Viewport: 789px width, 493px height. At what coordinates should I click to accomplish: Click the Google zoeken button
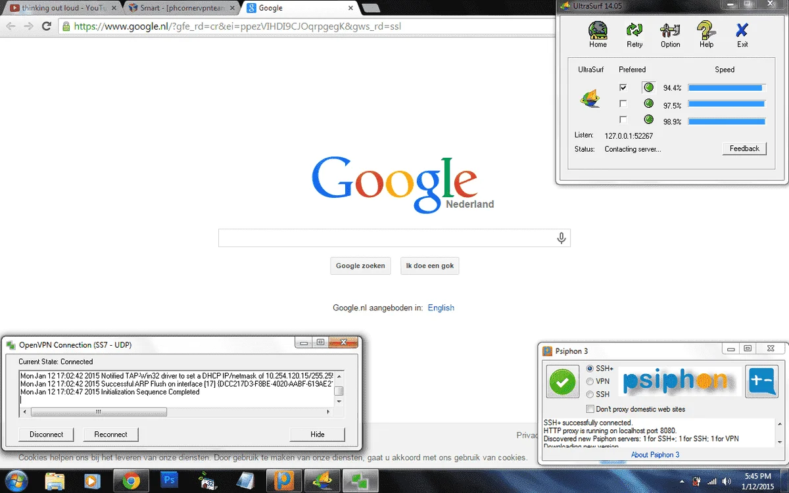360,266
